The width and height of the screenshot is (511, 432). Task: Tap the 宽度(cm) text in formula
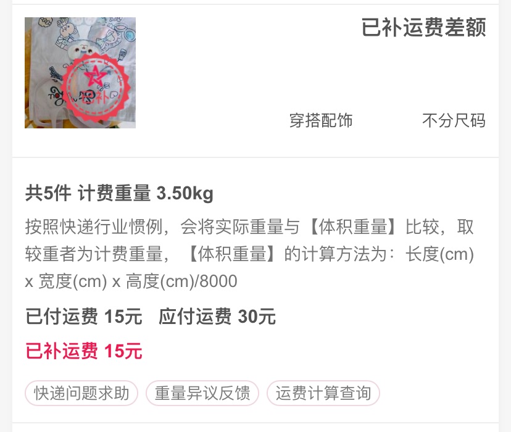click(x=73, y=281)
